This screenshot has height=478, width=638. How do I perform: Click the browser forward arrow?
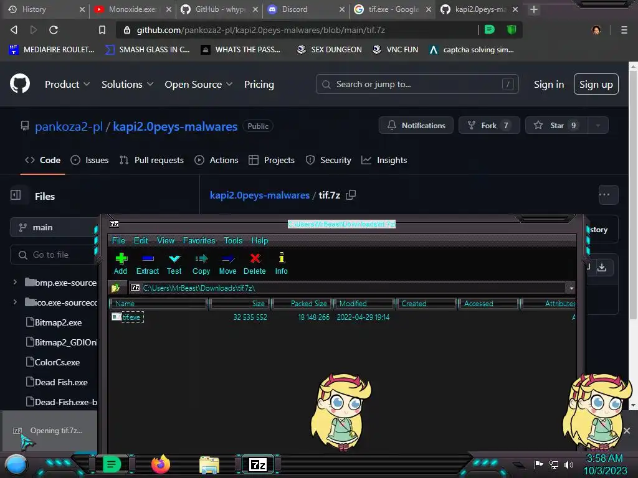[34, 30]
